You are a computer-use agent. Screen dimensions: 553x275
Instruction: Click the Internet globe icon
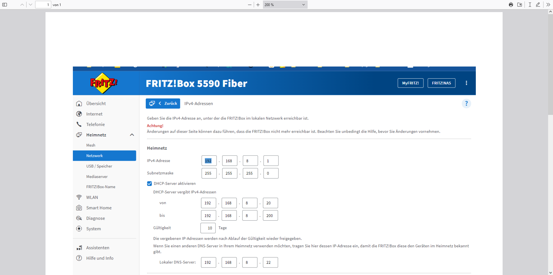[79, 114]
